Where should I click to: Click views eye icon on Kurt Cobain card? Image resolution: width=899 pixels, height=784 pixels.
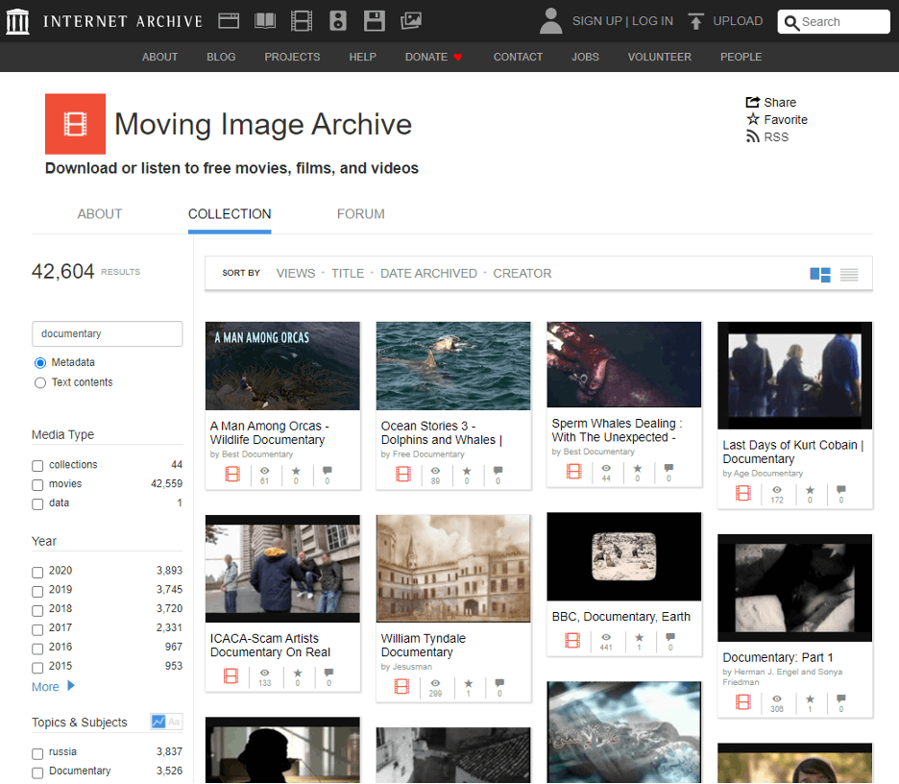pyautogui.click(x=777, y=490)
